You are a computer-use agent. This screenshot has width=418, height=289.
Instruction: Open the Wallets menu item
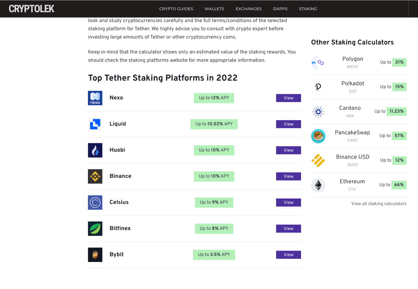(214, 9)
